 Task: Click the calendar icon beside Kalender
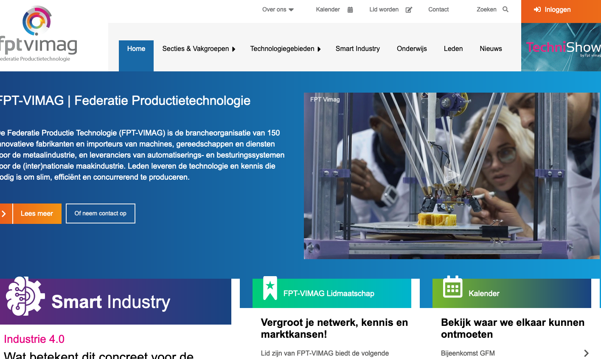[350, 10]
